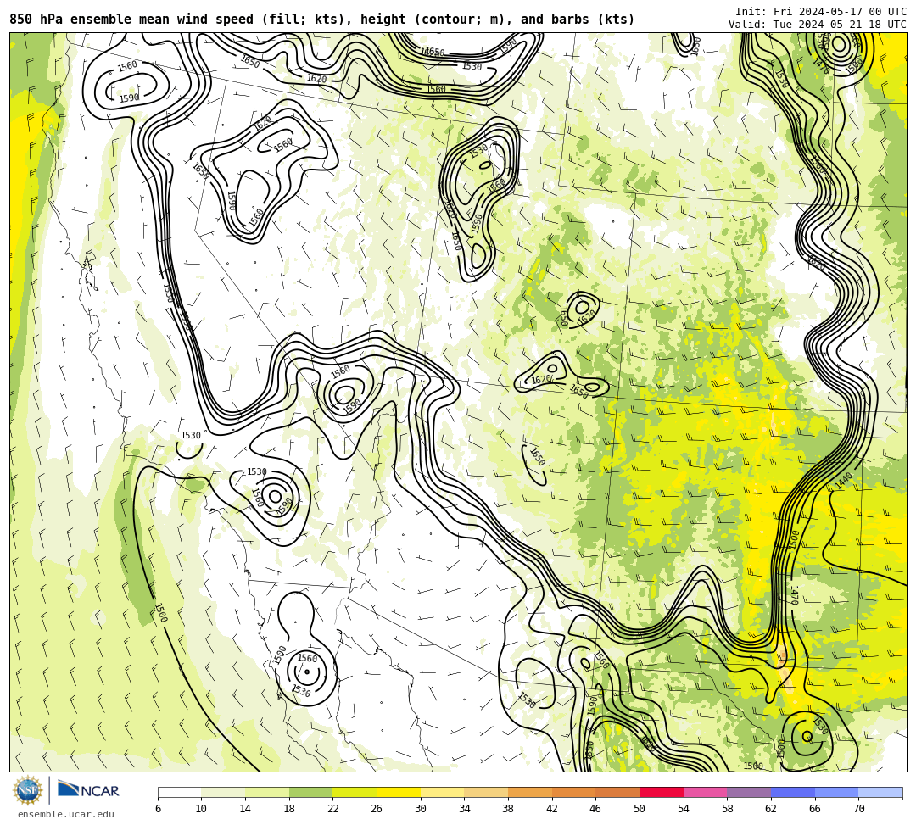
Task: Click the colorbar tick label 38
Action: 508,809
